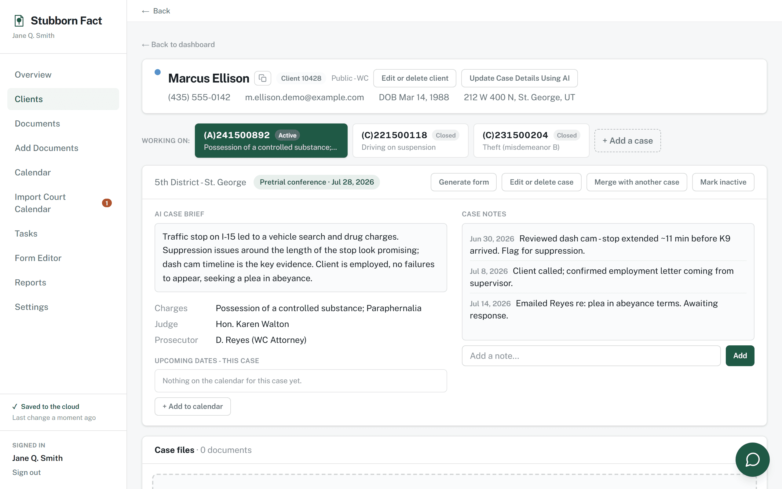Click the Client 10428 badge
782x489 pixels.
pos(301,78)
